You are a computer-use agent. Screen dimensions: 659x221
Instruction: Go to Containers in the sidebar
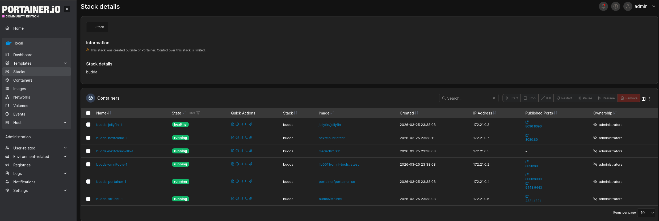pyautogui.click(x=23, y=80)
